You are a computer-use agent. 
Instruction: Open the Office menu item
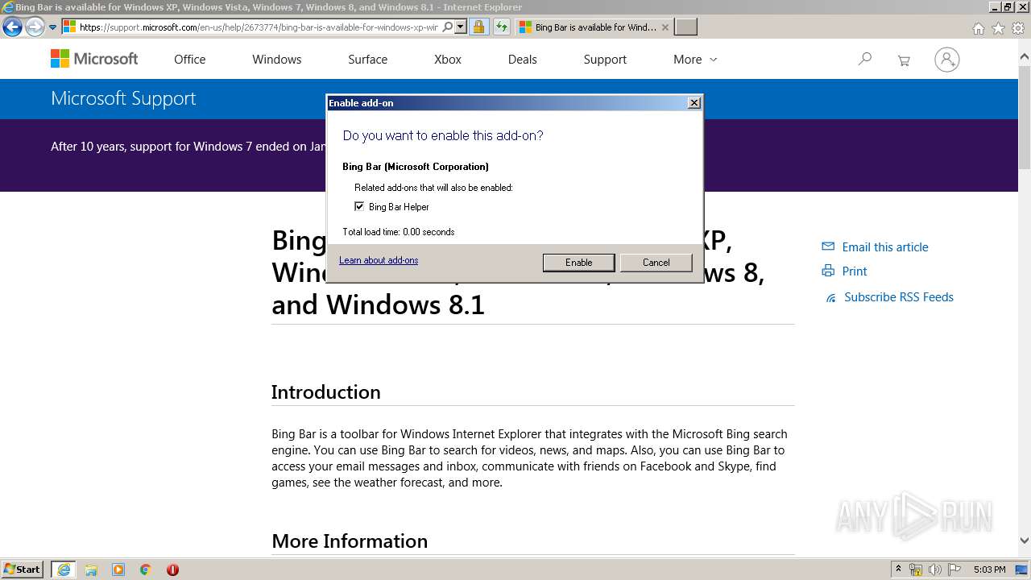tap(190, 60)
